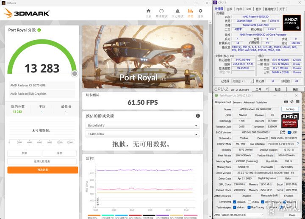Switch to the 关于 tab in CPU-Z
The height and width of the screenshot is (219, 305).
tap(282, 9)
